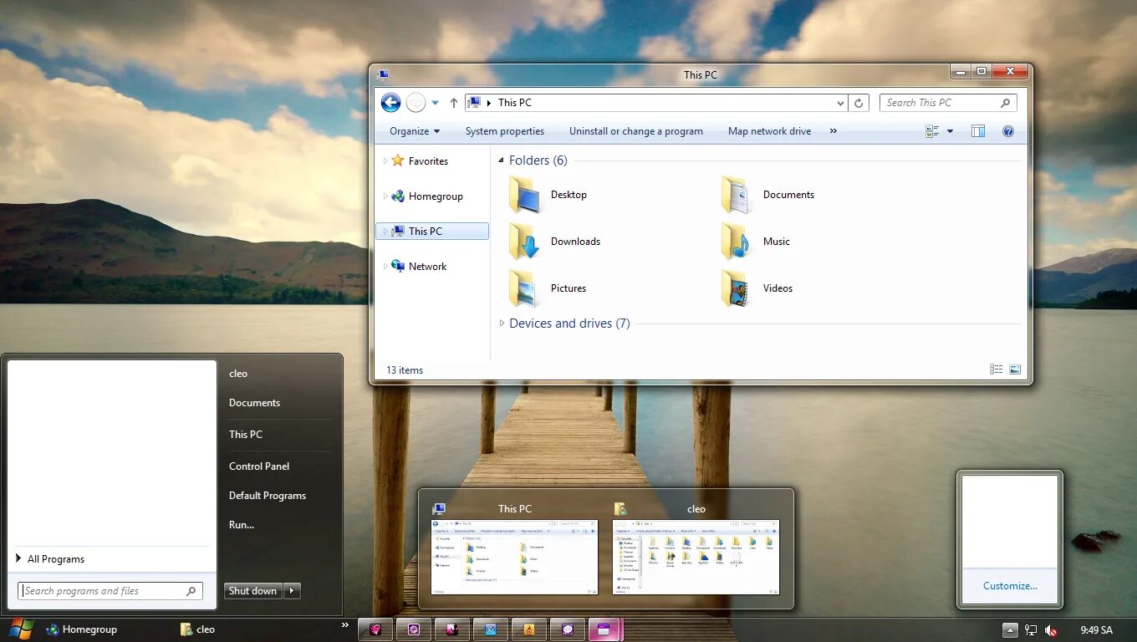Viewport: 1137px width, 642px height.
Task: Open the Organize dropdown menu
Action: pos(414,131)
